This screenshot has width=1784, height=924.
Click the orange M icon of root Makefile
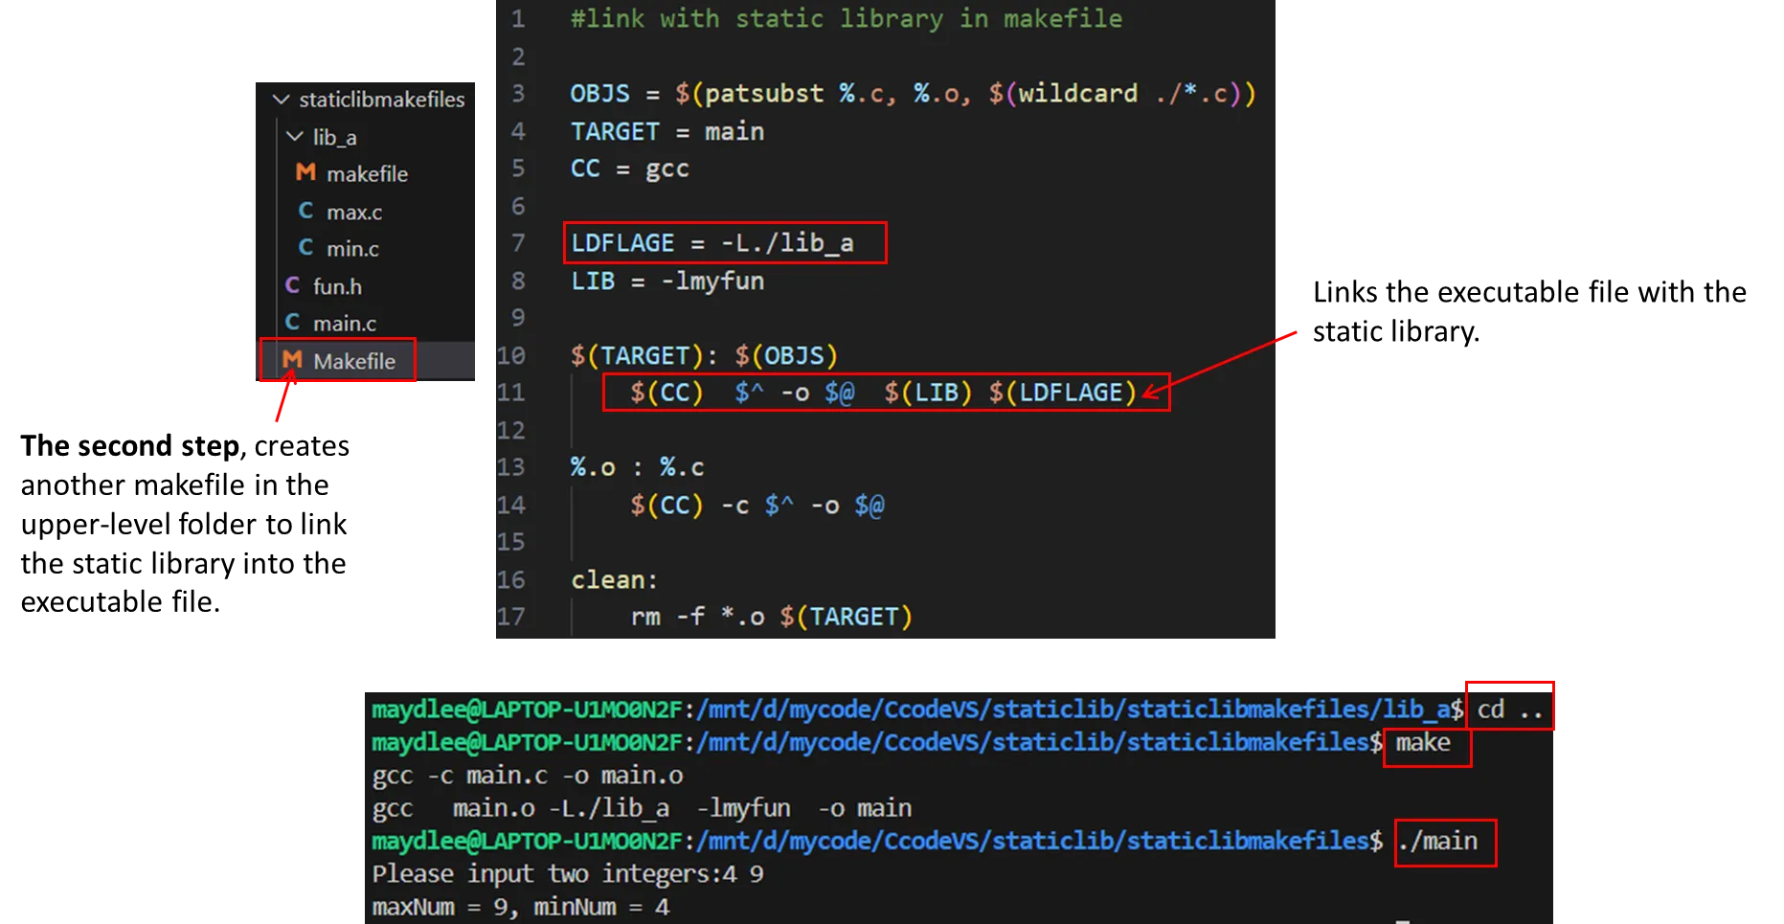292,361
